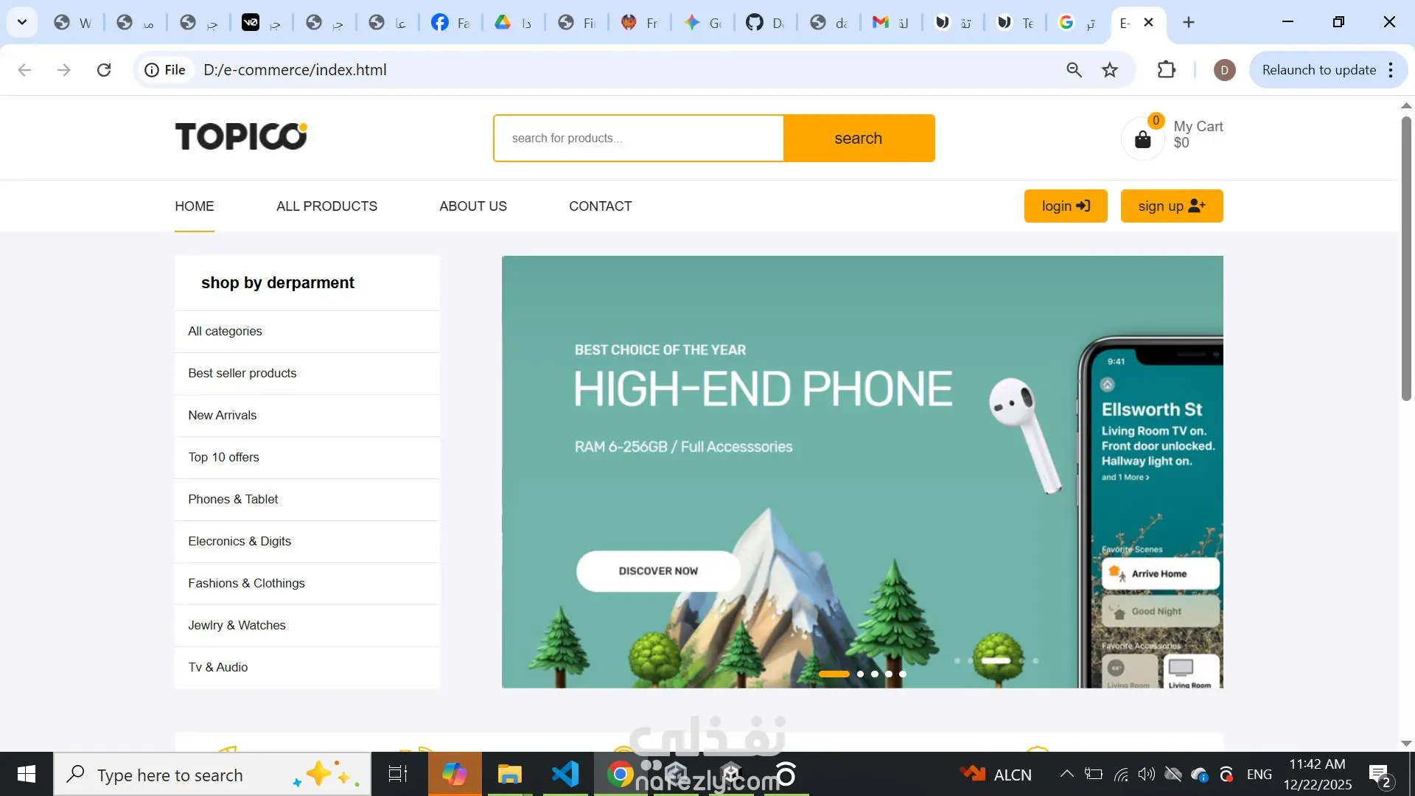1415x796 pixels.
Task: Select the last slider dot on the banner
Action: pos(903,674)
